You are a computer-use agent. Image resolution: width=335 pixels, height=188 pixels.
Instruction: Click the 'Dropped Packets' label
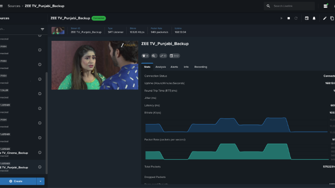pos(155,177)
